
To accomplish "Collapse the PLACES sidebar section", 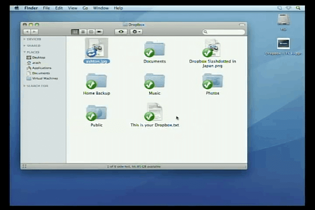I will [x=24, y=52].
